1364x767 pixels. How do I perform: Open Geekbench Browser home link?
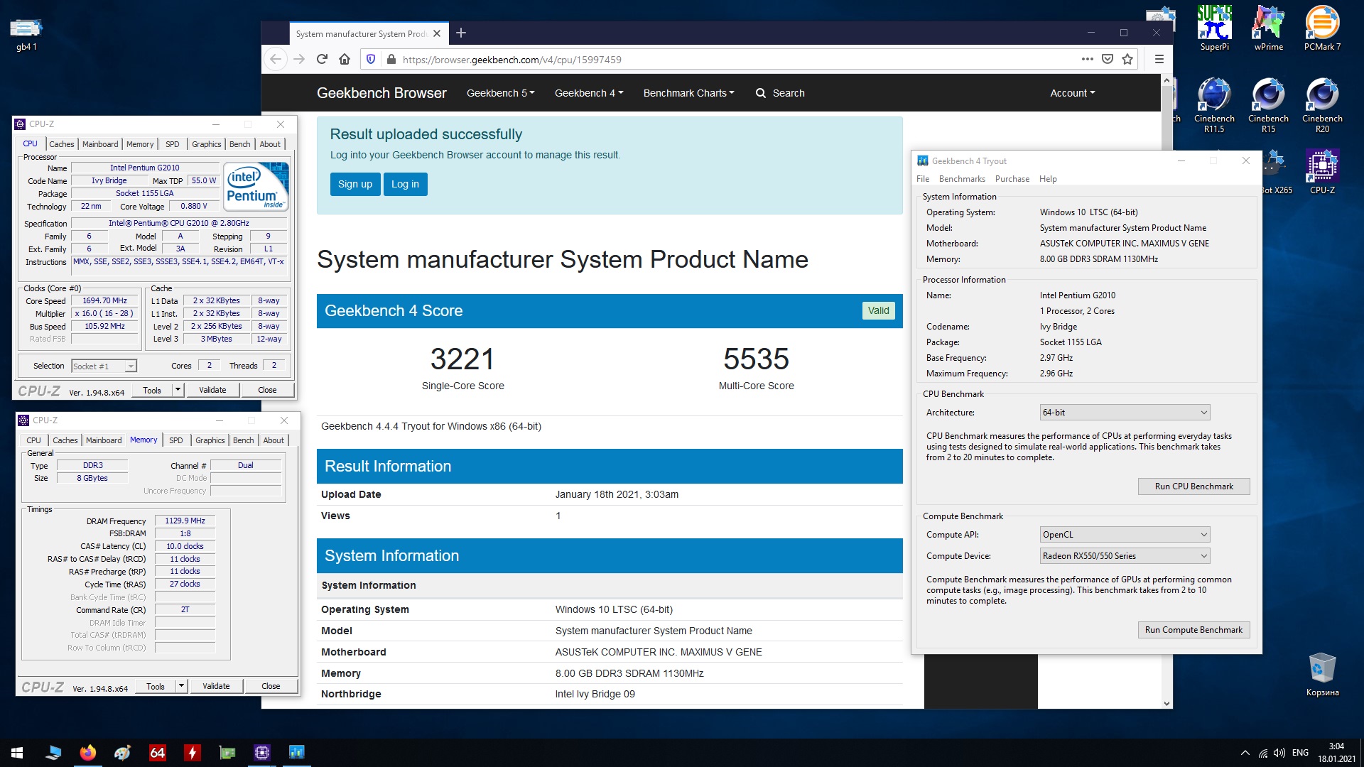[381, 93]
